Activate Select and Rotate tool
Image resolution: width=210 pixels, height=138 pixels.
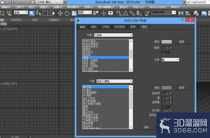[67, 13]
